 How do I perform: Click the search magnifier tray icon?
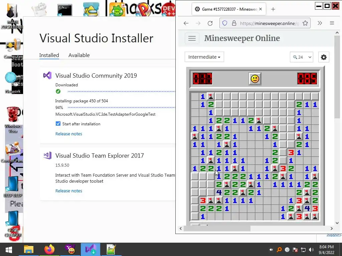pyautogui.click(x=279, y=250)
